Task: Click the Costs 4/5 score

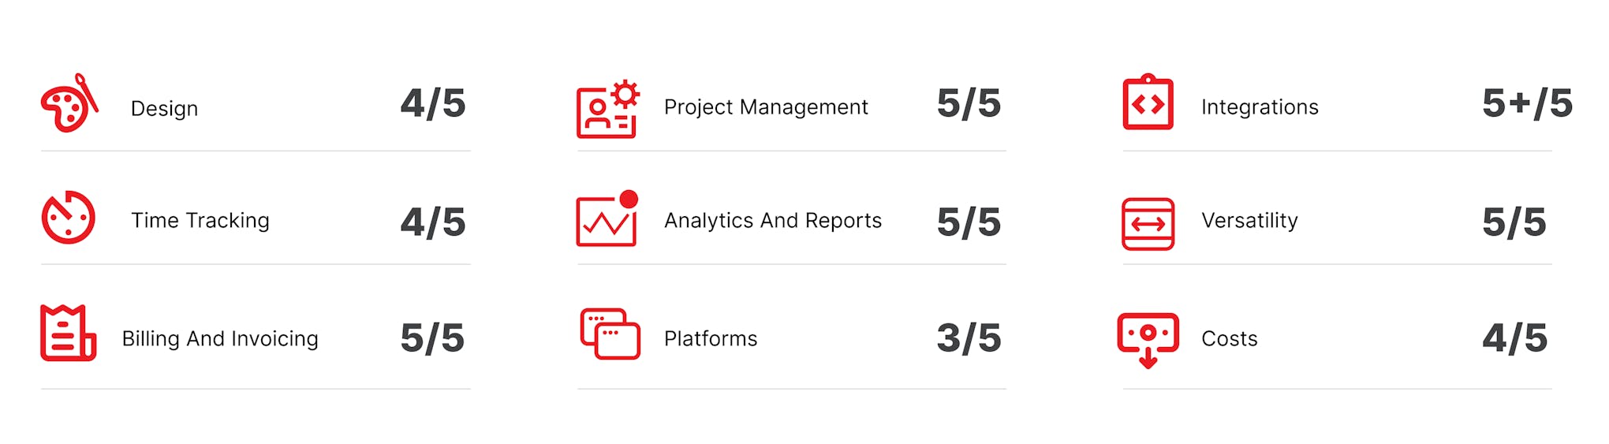Action: point(1515,338)
